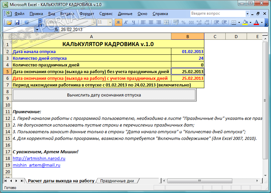Select column D header
271x193 pixels.
pyautogui.click(x=236, y=36)
